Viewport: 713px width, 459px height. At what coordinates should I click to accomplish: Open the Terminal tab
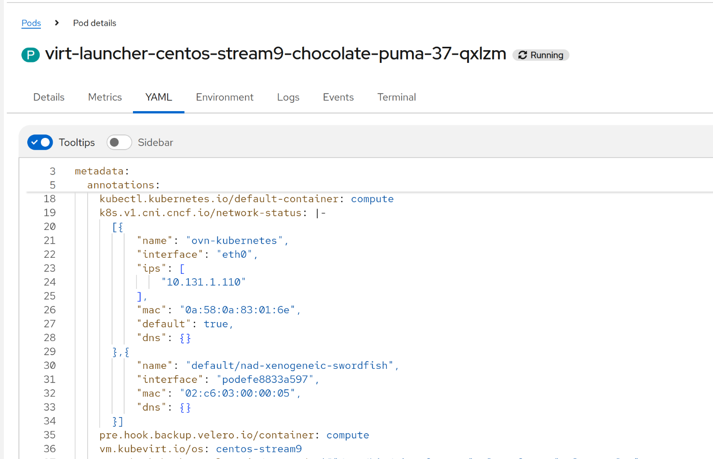(x=396, y=97)
